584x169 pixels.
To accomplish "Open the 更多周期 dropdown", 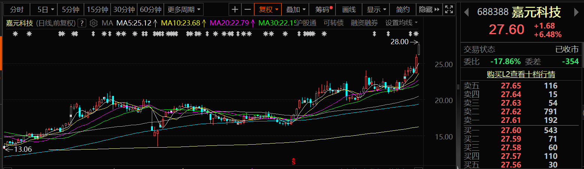I will click(184, 9).
